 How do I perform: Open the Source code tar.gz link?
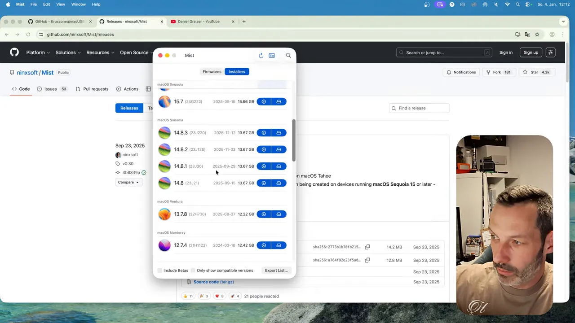tap(213, 282)
